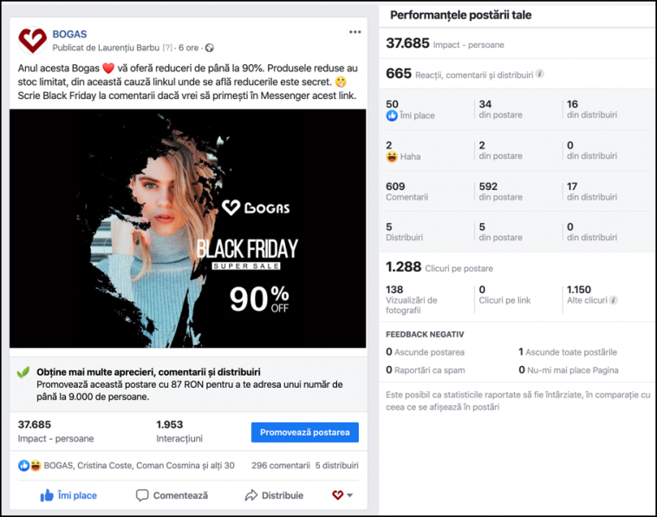Open the 296 comentarii link
The image size is (657, 517).
point(281,466)
